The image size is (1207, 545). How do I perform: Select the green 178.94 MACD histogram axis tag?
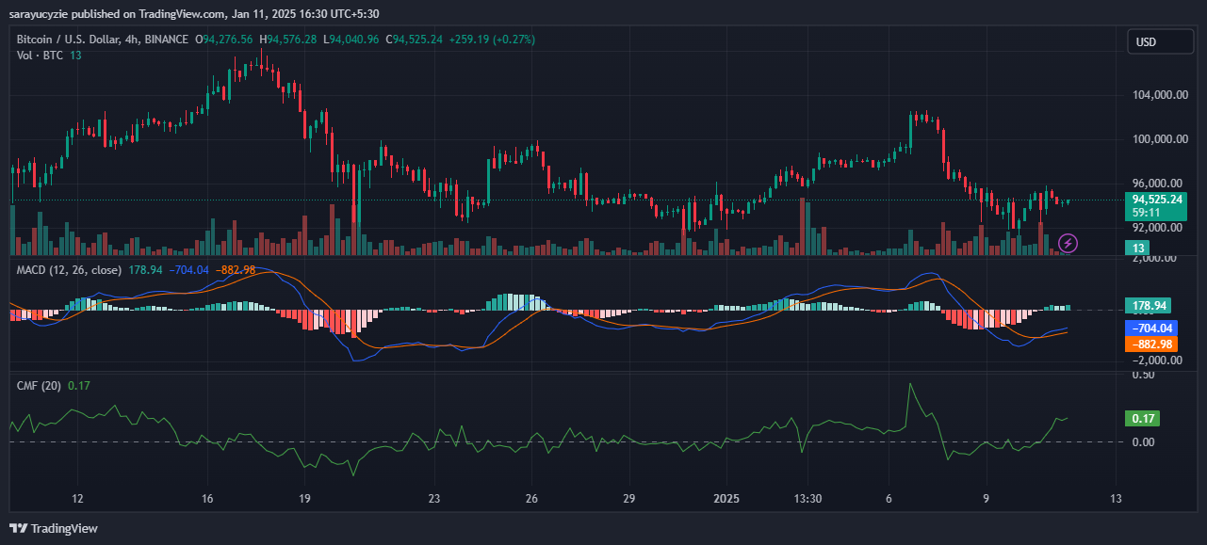[1150, 306]
